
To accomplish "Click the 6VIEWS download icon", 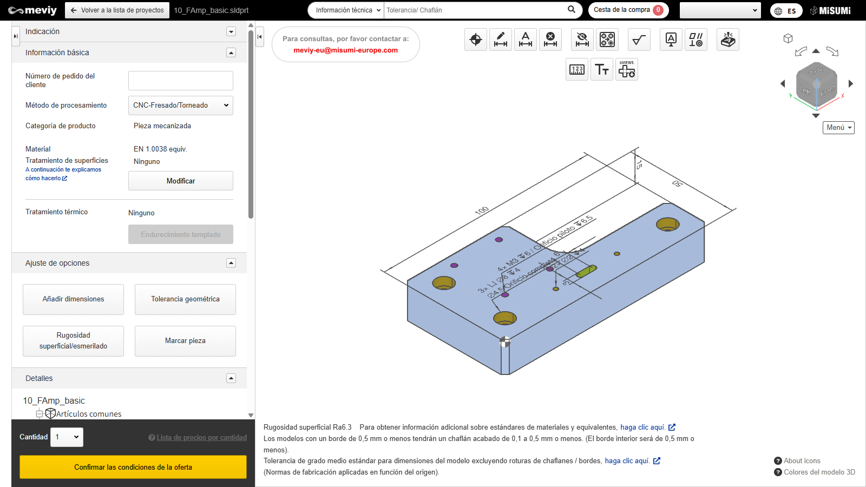I will pyautogui.click(x=627, y=69).
